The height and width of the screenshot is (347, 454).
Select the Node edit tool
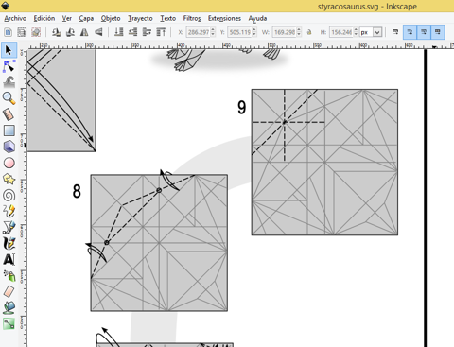[9, 66]
